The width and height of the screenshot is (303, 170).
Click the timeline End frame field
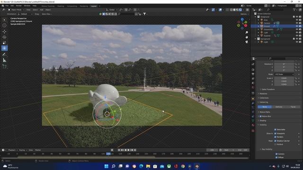243,150
